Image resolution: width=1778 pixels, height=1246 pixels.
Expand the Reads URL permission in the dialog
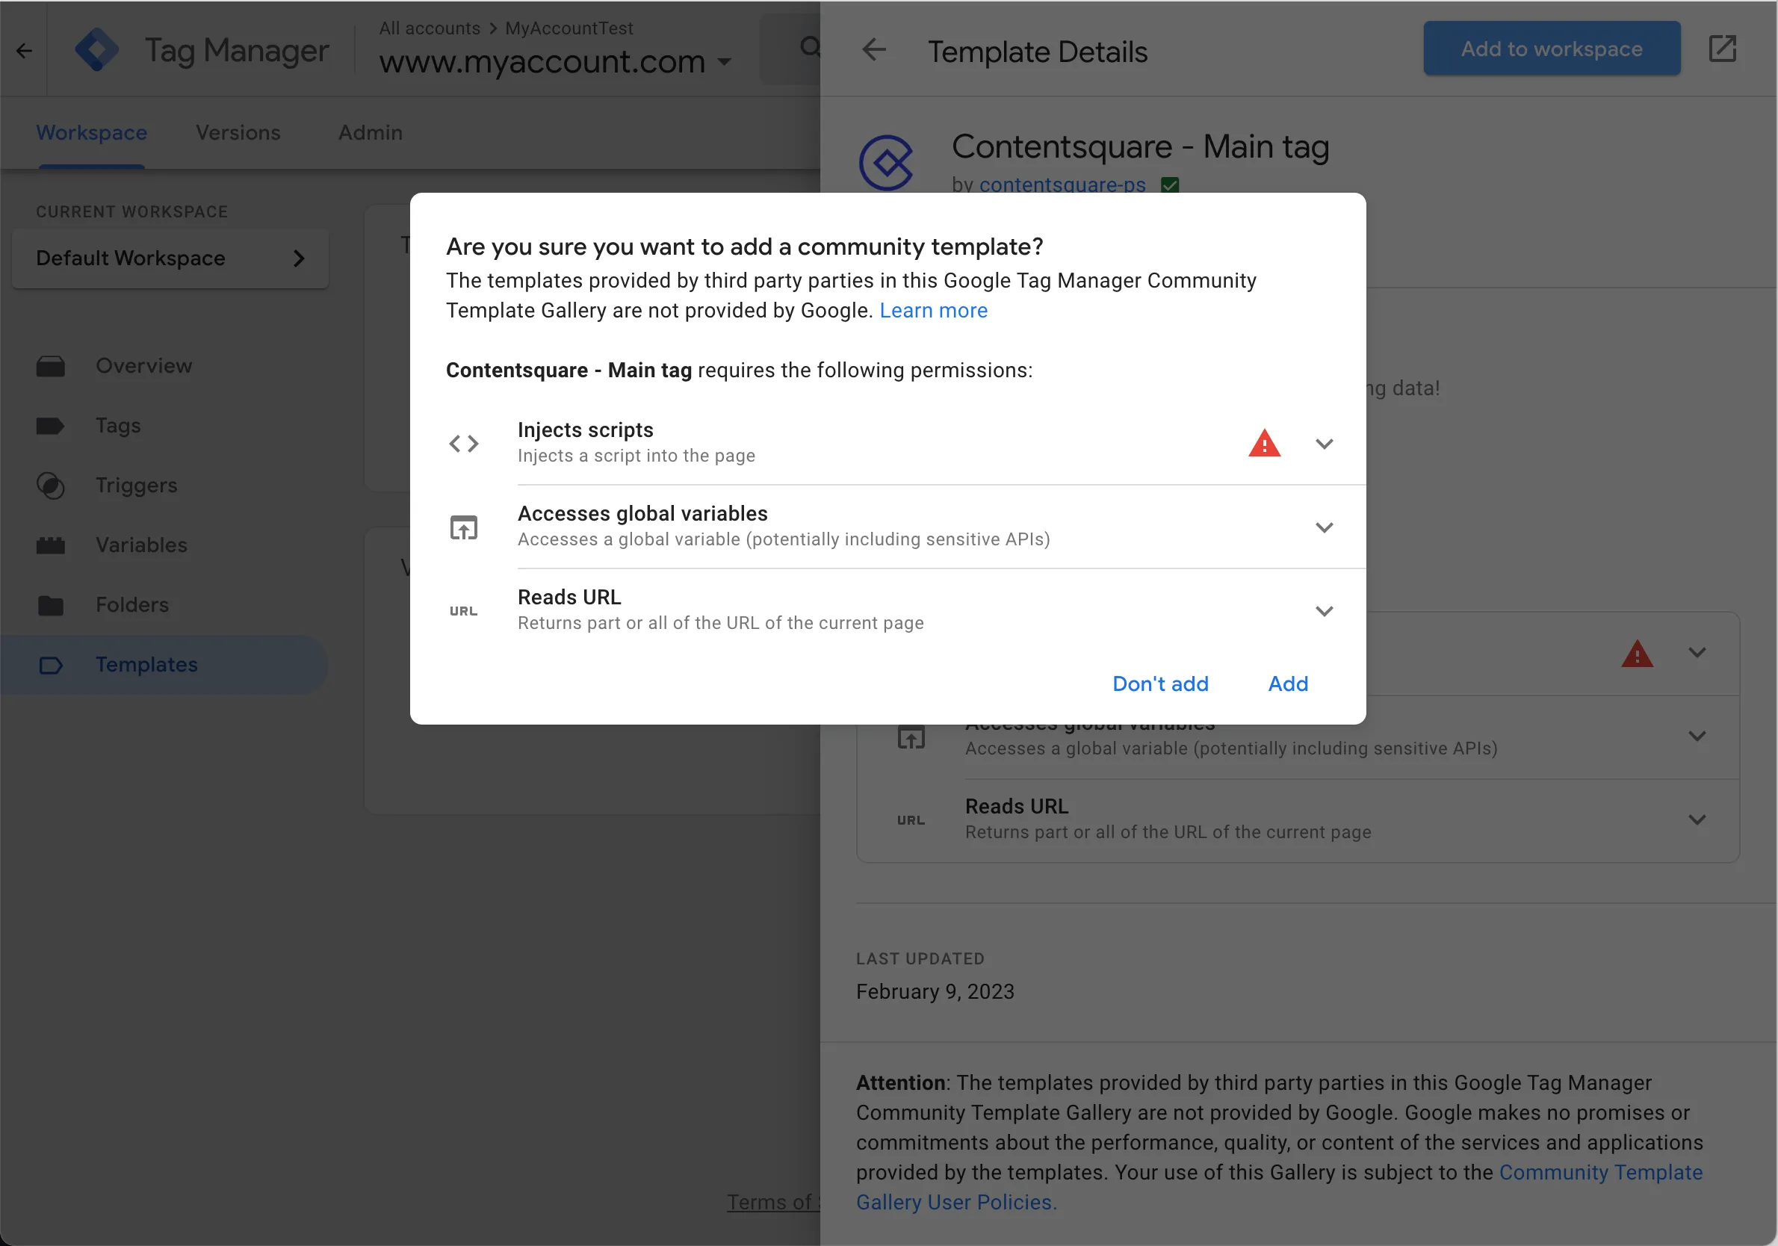tap(1325, 611)
